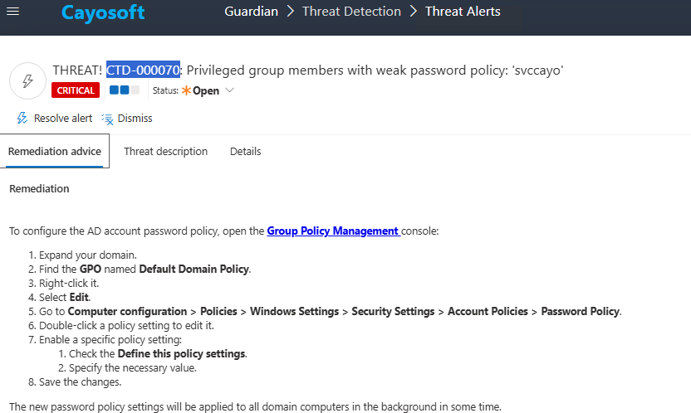Open the Threat description tab

tap(165, 152)
